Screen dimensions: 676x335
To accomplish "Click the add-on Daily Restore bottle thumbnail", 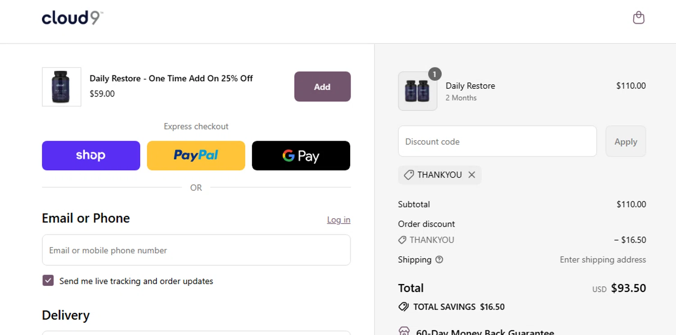I will pyautogui.click(x=61, y=87).
